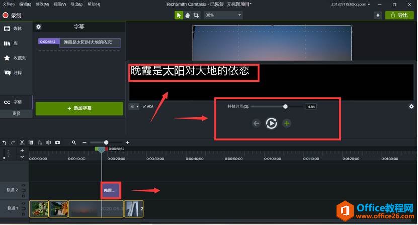Select caption entry 晚霞是太阳对大地的依恋 in list

[90, 42]
